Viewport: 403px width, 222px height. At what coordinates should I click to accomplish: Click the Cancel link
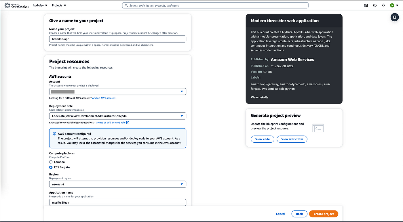click(281, 214)
